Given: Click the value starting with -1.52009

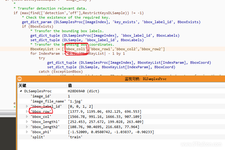Looking at the screenshot, I should [111, 132].
